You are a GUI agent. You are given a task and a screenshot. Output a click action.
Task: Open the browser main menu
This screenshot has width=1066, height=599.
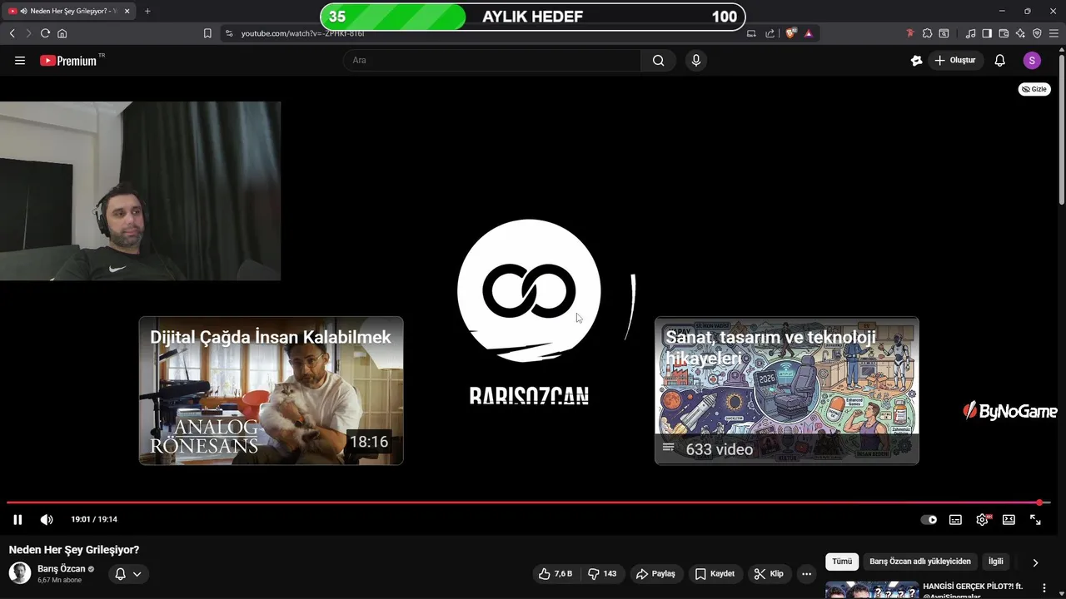[1054, 33]
